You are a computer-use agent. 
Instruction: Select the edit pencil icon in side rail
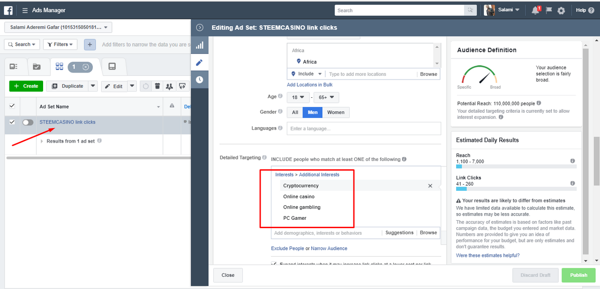click(x=200, y=63)
